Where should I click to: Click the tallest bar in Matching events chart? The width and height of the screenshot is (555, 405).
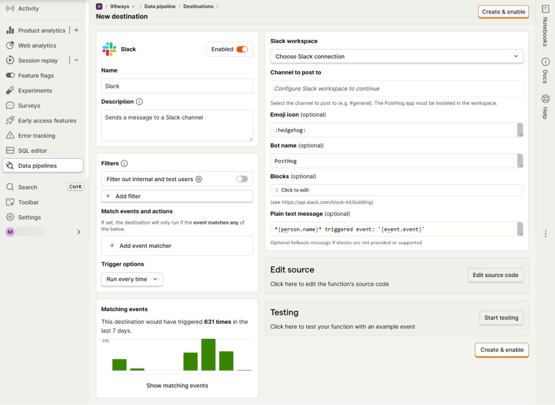click(x=209, y=355)
